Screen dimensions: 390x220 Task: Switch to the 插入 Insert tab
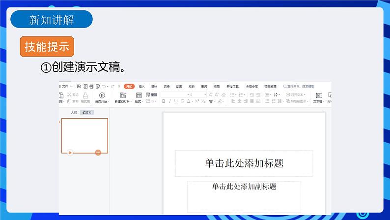pos(141,86)
